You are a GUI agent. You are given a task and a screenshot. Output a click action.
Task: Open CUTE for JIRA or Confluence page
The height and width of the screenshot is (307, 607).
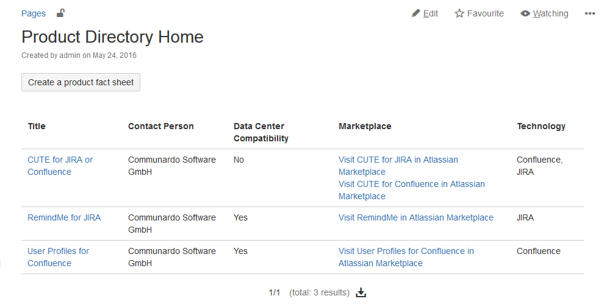point(60,166)
